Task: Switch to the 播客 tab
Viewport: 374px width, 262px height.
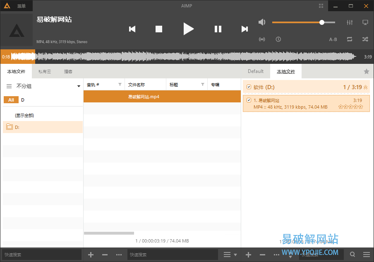Action: pyautogui.click(x=68, y=71)
